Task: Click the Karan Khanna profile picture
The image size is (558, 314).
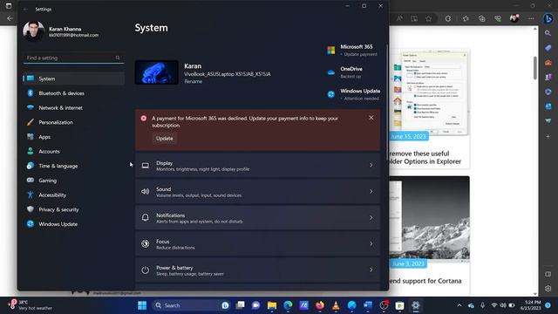Action: point(33,31)
